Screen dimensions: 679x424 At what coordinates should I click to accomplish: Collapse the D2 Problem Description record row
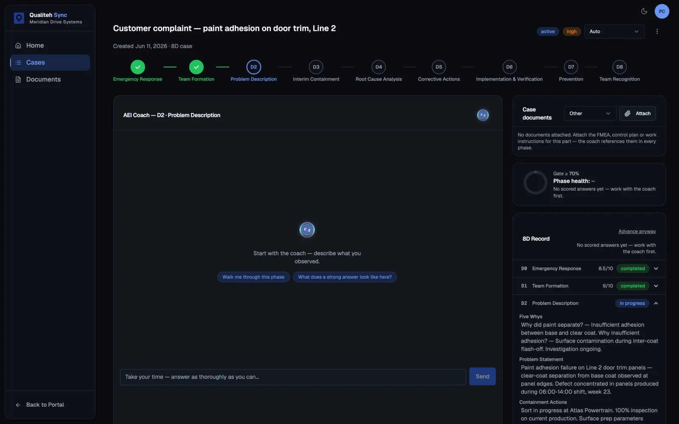[x=589, y=303]
